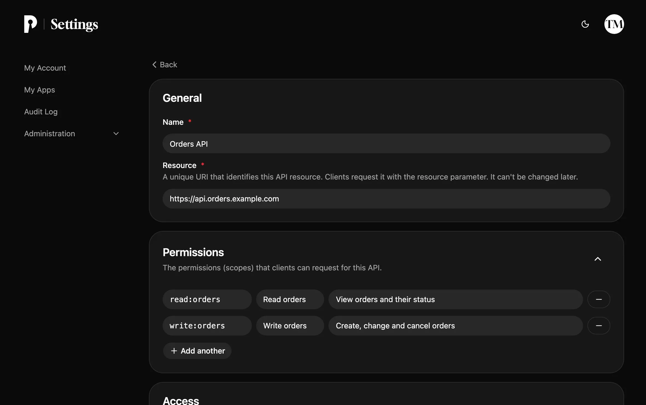646x405 pixels.
Task: Open My Account in sidebar
Action: click(45, 68)
